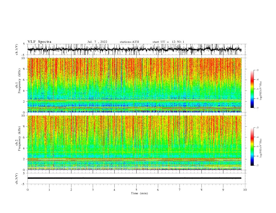Click the ch.1 waveform trace panel
This screenshot has width=276, height=213.
tap(137, 49)
